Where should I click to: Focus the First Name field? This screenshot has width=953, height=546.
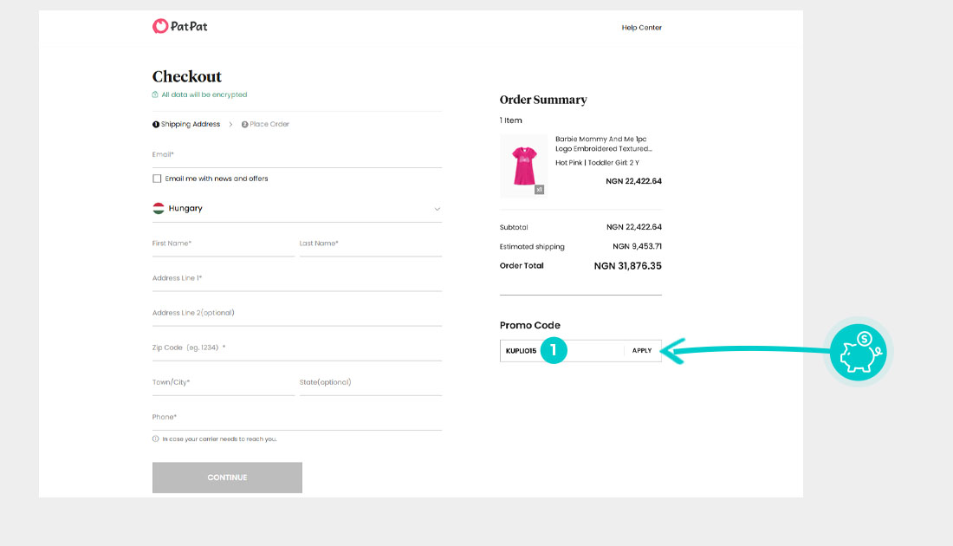223,244
